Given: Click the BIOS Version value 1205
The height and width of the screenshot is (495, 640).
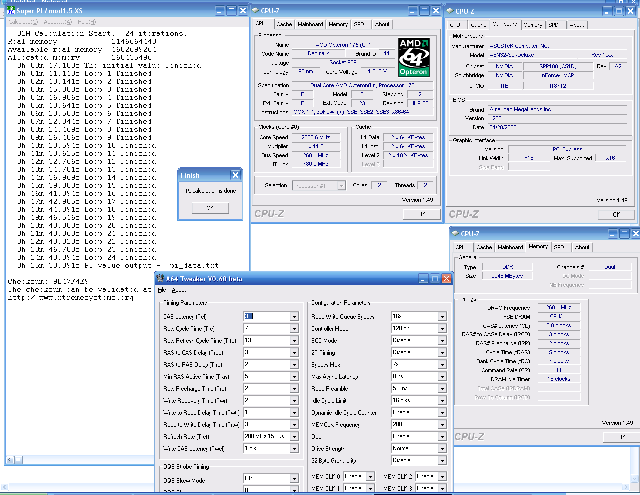Looking at the screenshot, I should click(x=557, y=118).
